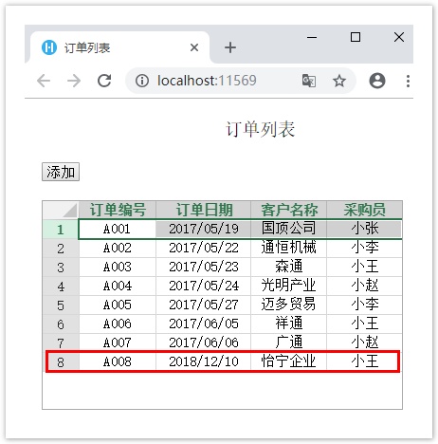This screenshot has width=438, height=444.
Task: Click the 怡宁企业 customer cell
Action: coord(289,361)
